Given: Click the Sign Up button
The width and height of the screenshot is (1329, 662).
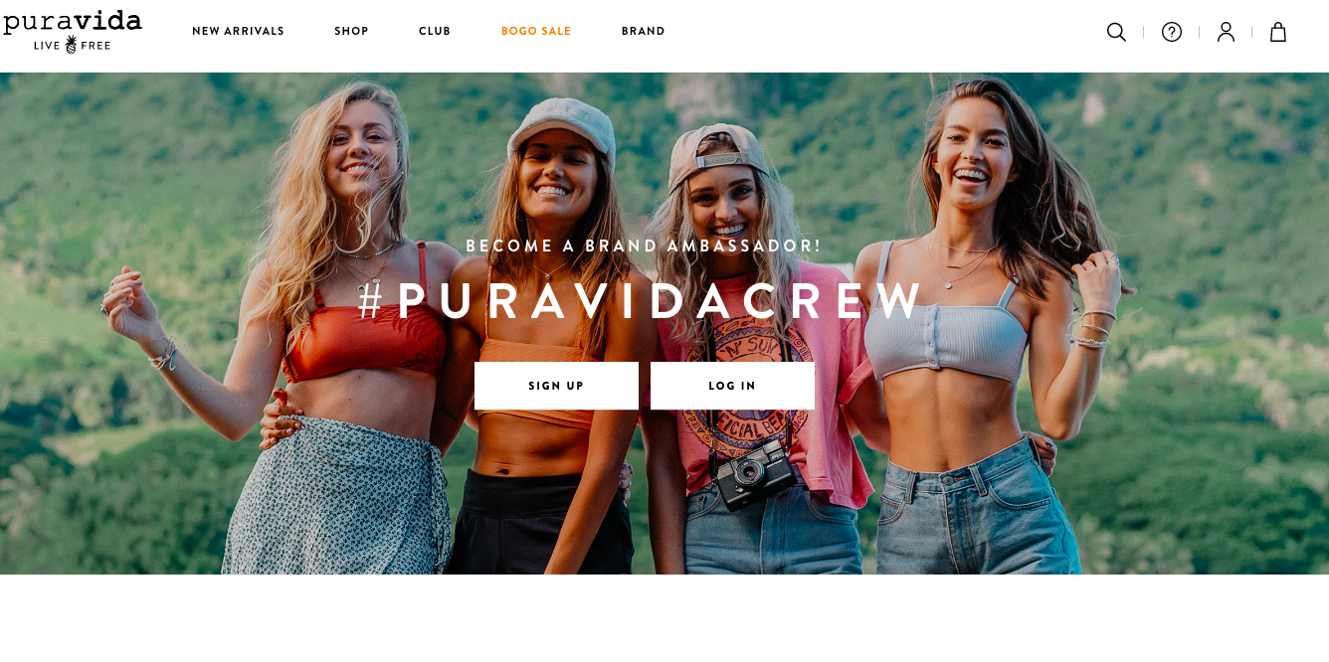Looking at the screenshot, I should click(x=556, y=386).
